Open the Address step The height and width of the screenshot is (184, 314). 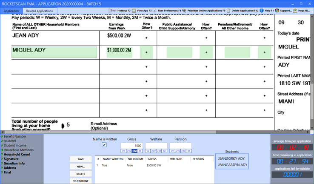pyautogui.click(x=10, y=168)
